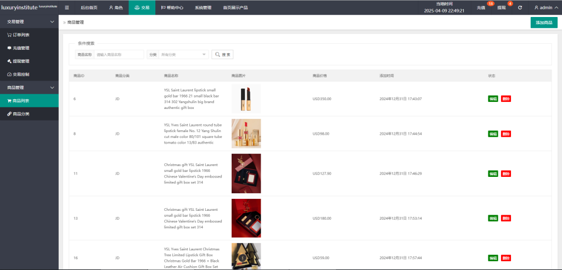Screen dimensions: 562x270
Task: Delete product ID 11
Action: pos(505,174)
